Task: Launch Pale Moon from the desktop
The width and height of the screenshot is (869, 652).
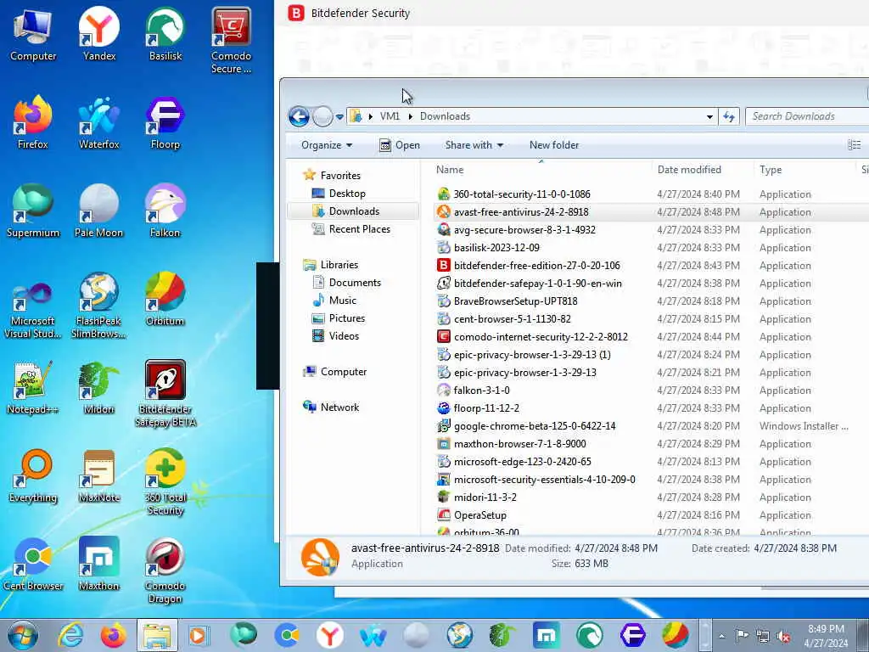Action: tap(99, 211)
